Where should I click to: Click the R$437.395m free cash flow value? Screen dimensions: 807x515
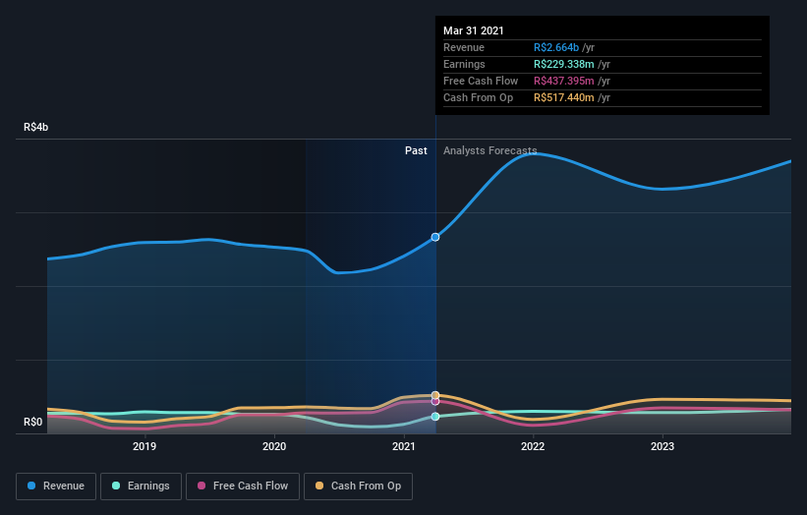(x=564, y=82)
